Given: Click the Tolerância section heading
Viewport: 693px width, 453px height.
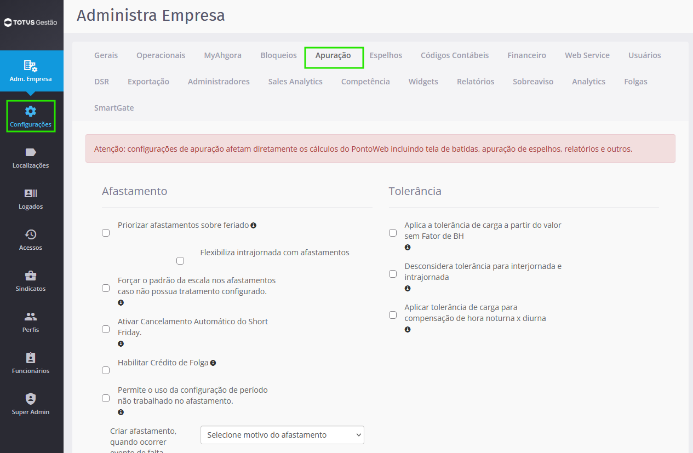Looking at the screenshot, I should tap(415, 191).
